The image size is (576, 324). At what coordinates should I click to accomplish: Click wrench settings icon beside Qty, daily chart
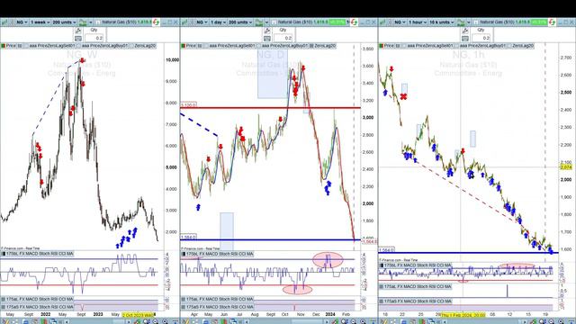267,31
